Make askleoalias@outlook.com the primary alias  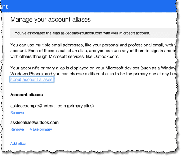pyautogui.click(x=41, y=129)
